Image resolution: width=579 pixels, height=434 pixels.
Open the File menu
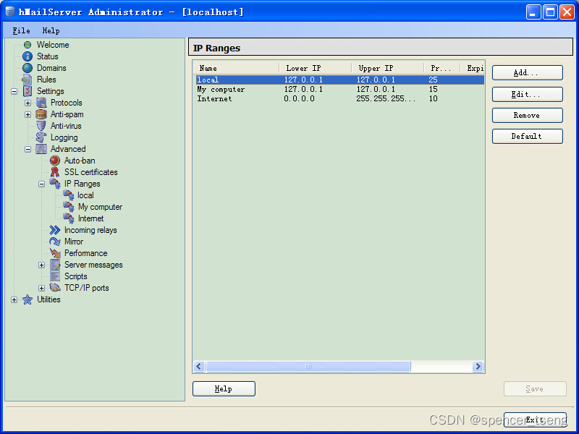pyautogui.click(x=20, y=30)
